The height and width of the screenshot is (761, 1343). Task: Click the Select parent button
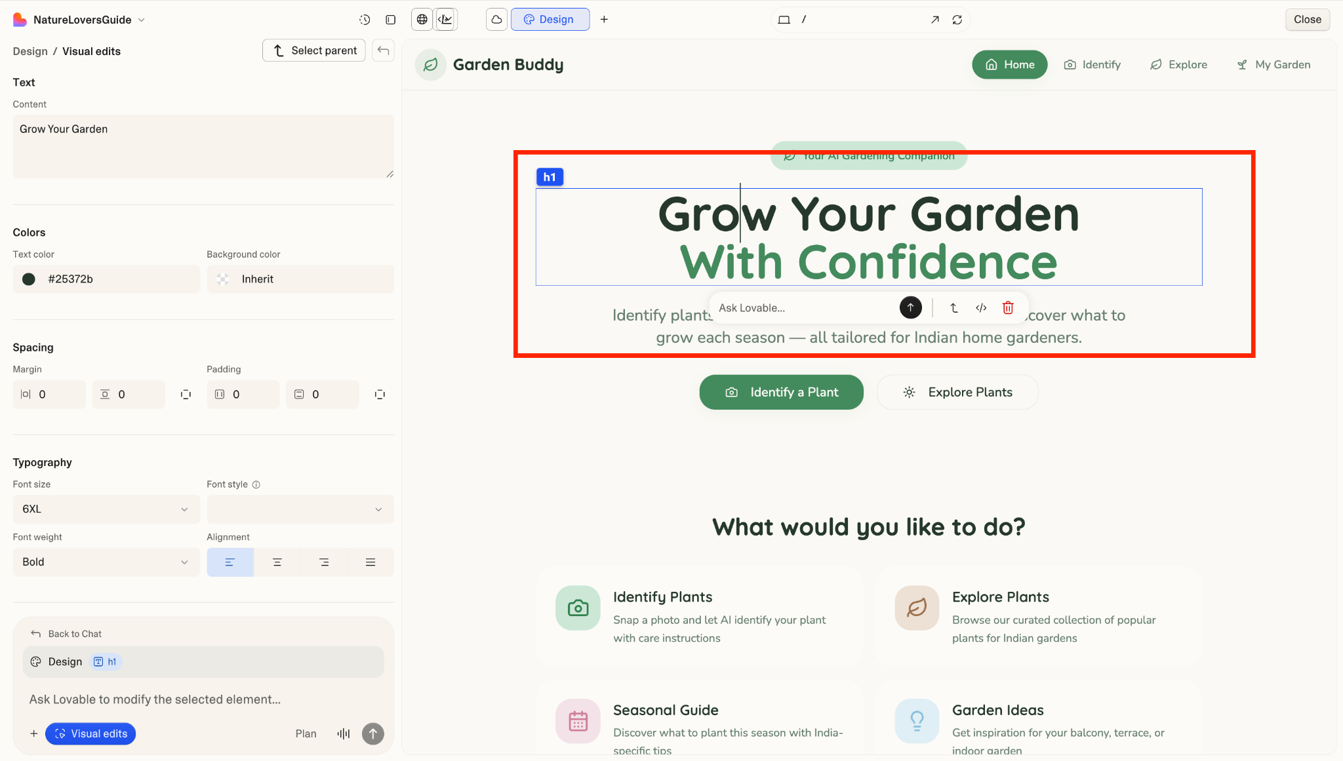[x=314, y=50]
